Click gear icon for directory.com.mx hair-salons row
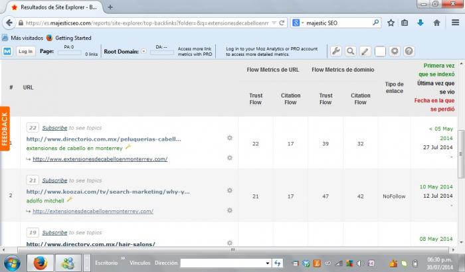The image size is (465, 272). point(230,243)
